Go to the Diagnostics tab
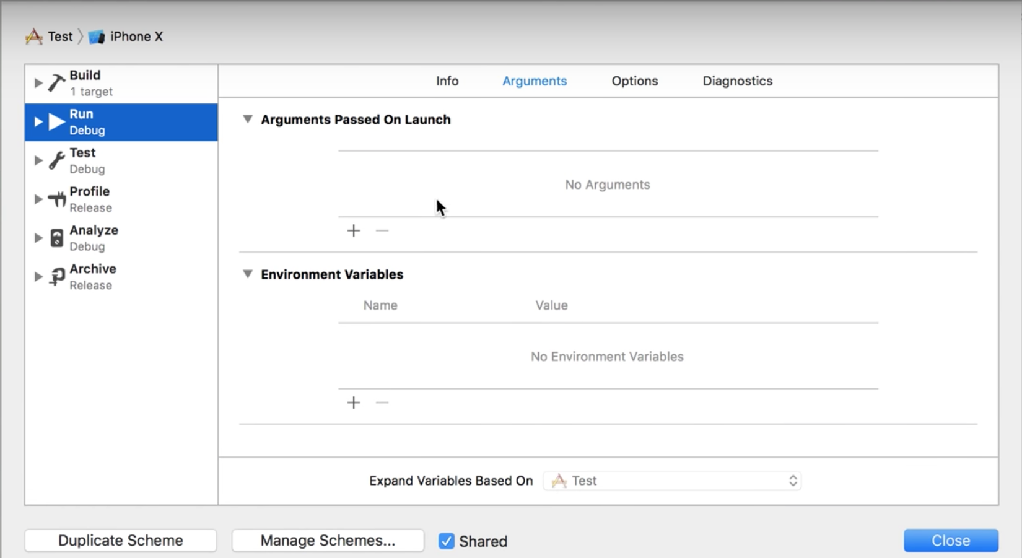The width and height of the screenshot is (1022, 558). point(738,81)
